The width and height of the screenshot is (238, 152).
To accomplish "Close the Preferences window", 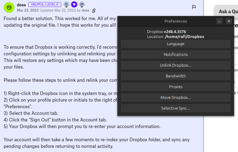I will (229, 21).
